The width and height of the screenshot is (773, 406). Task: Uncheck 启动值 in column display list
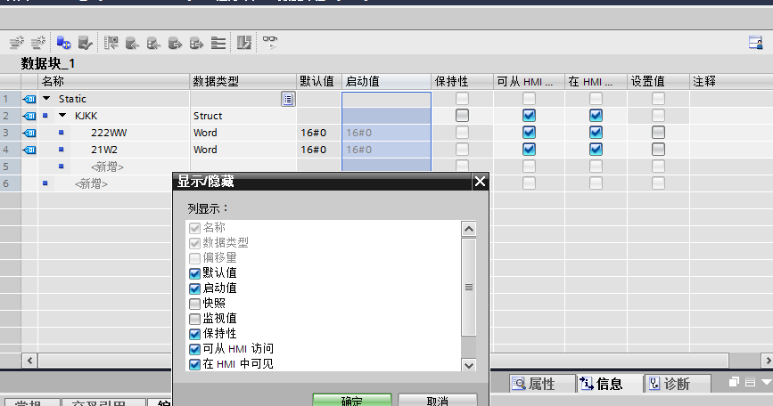click(194, 288)
